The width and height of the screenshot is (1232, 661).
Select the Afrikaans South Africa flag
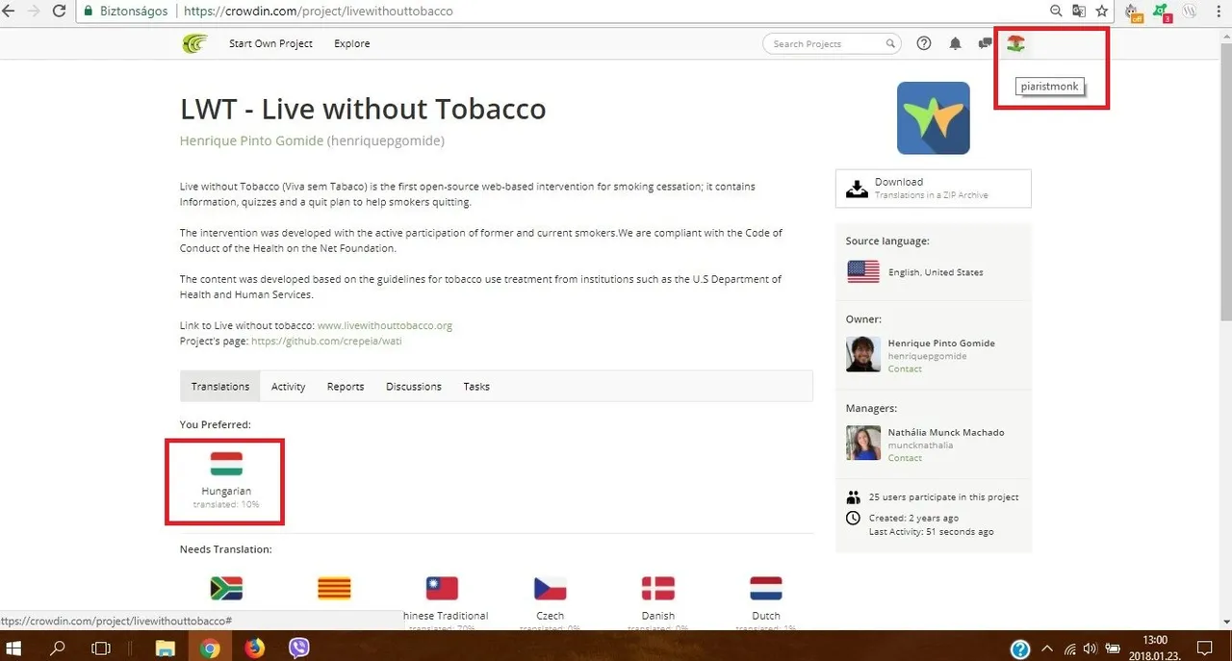tap(226, 589)
